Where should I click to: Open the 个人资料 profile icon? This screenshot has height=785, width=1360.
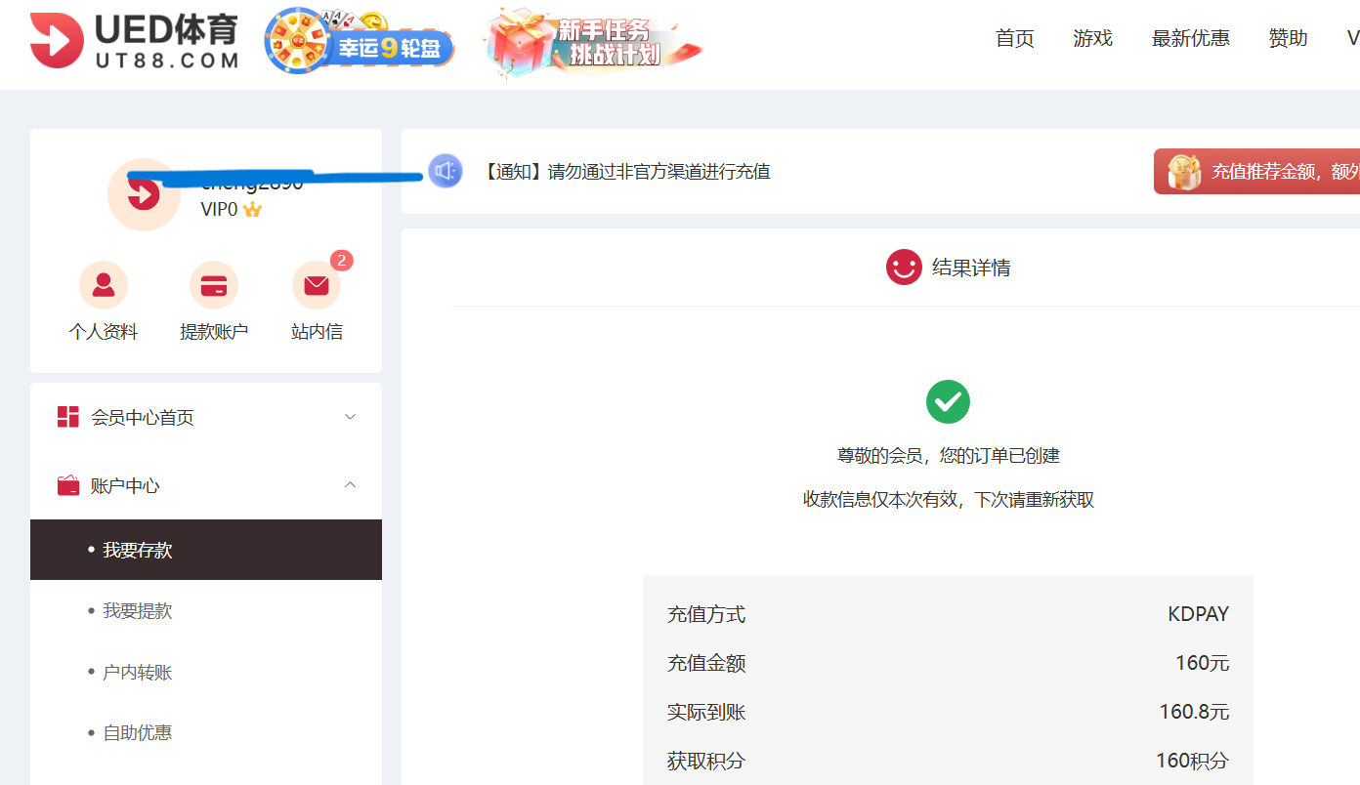(x=104, y=284)
